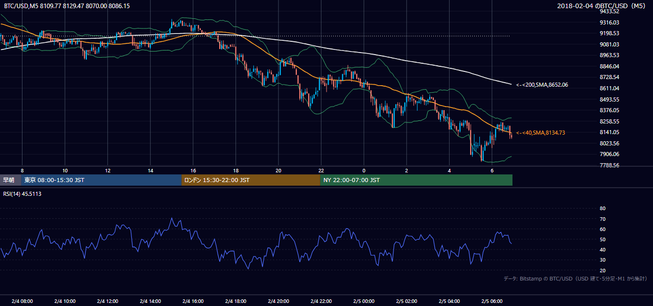653x306 pixels.
Task: Click the RSI axis level 40
Action: click(602, 249)
